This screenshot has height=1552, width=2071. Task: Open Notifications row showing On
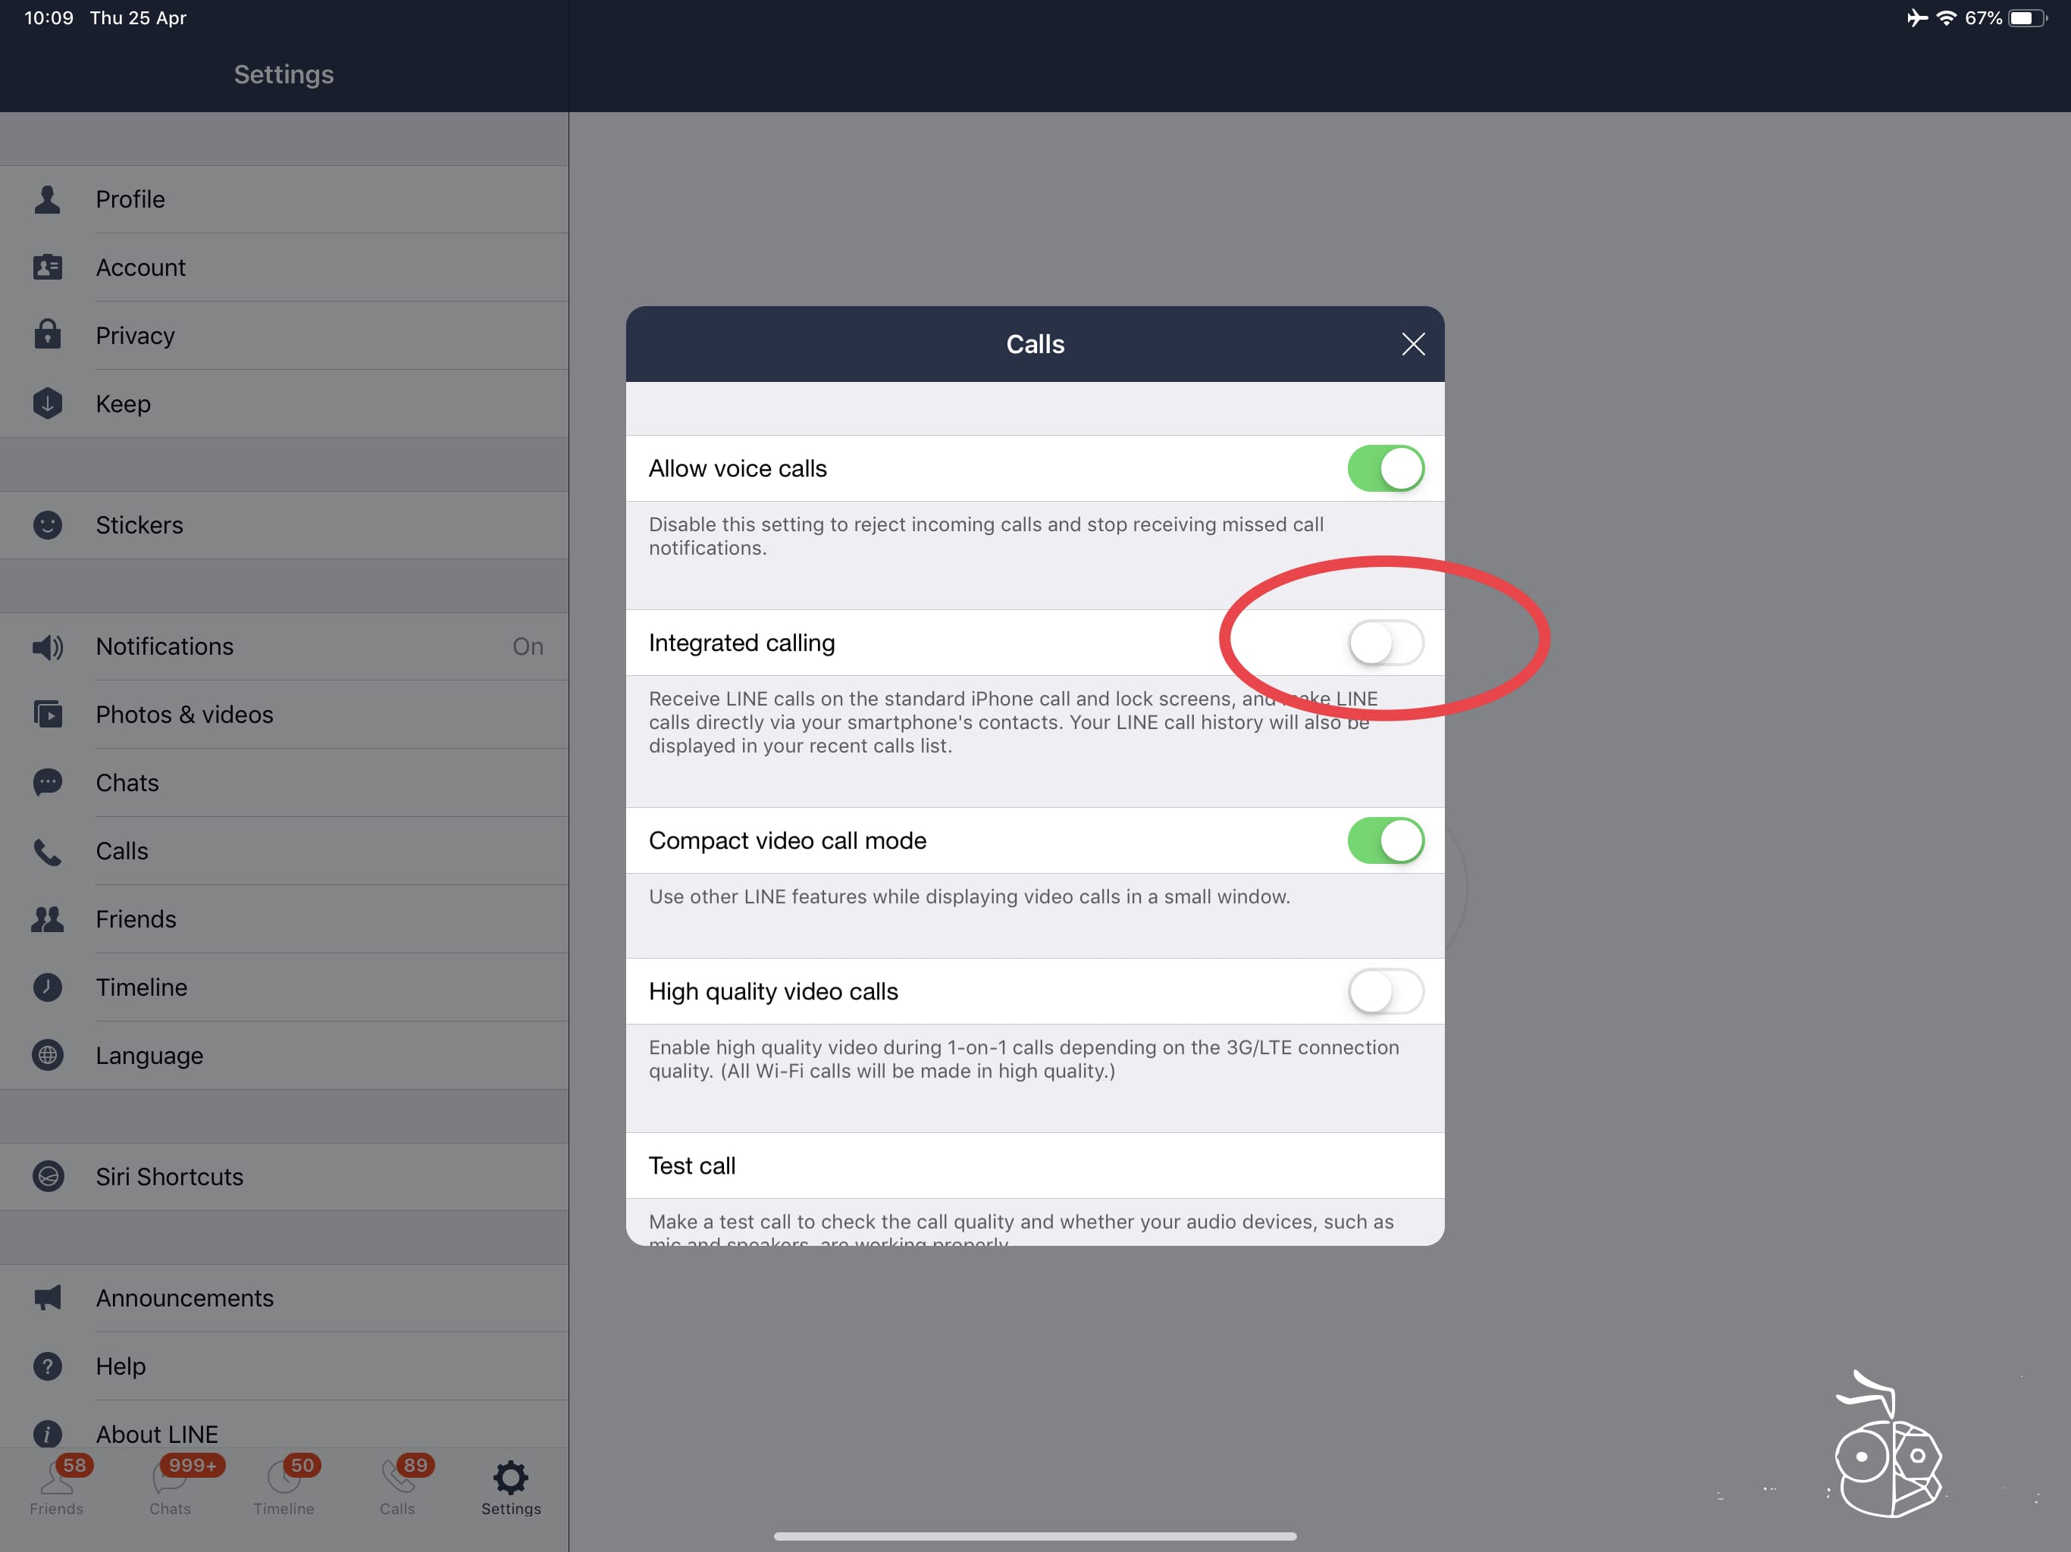284,647
